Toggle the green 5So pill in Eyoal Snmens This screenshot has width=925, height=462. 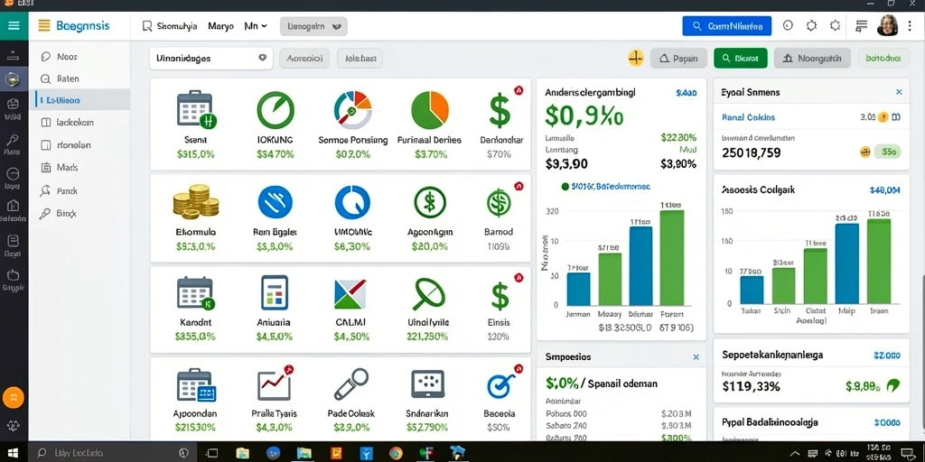888,152
